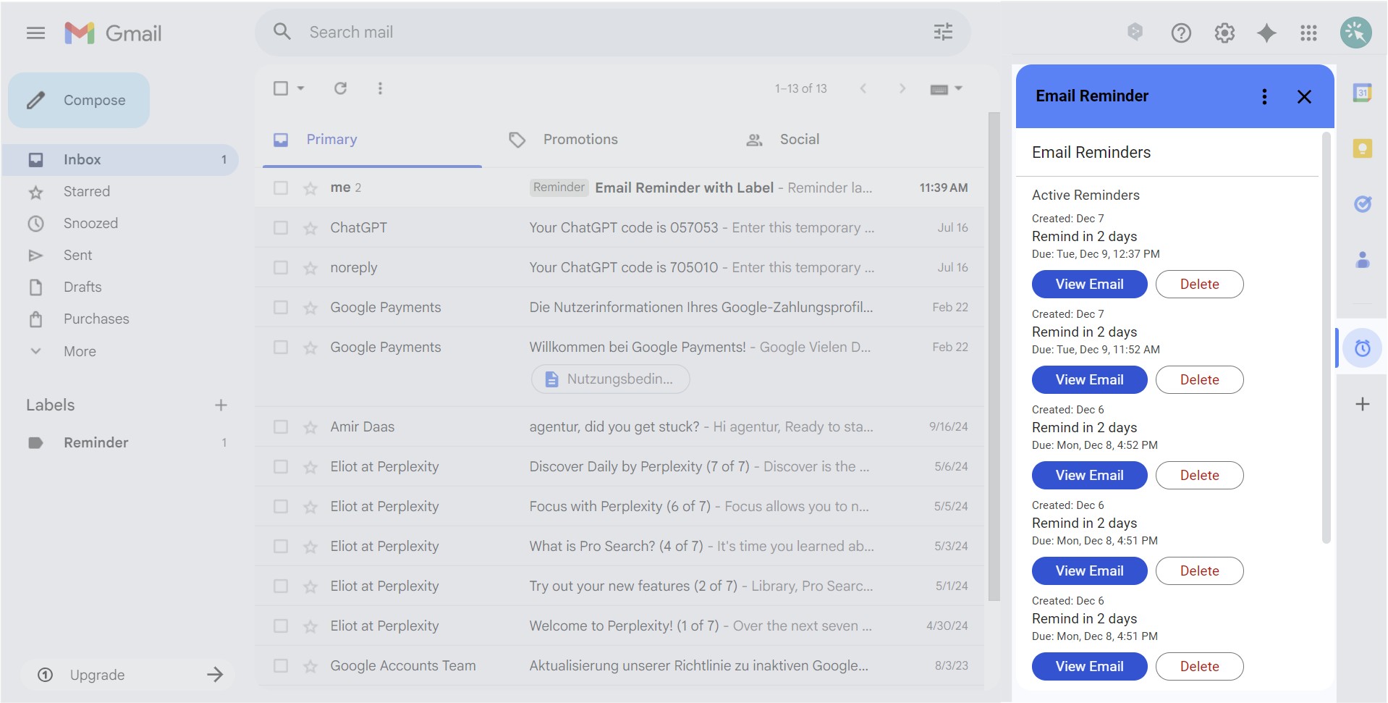Show search options filter icon
The width and height of the screenshot is (1388, 703).
(943, 32)
